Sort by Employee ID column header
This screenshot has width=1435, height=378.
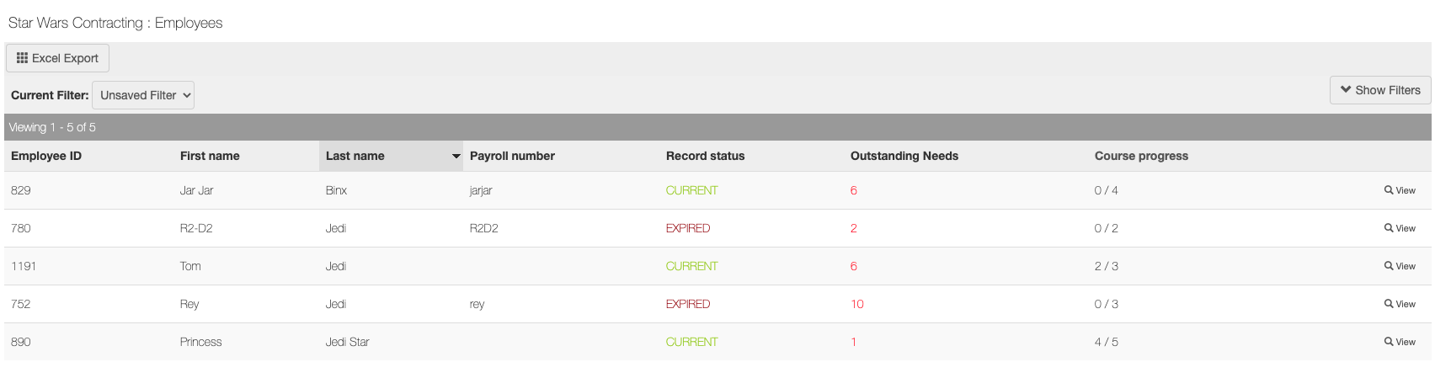coord(46,156)
